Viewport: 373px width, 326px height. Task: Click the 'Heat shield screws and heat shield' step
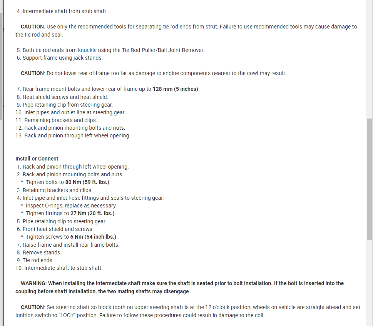tap(65, 97)
